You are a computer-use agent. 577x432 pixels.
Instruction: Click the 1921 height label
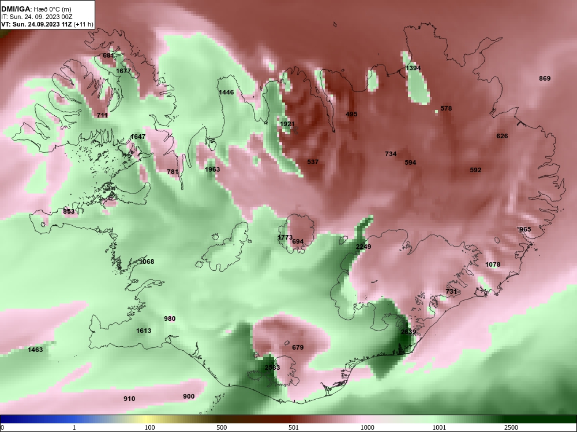tap(287, 124)
